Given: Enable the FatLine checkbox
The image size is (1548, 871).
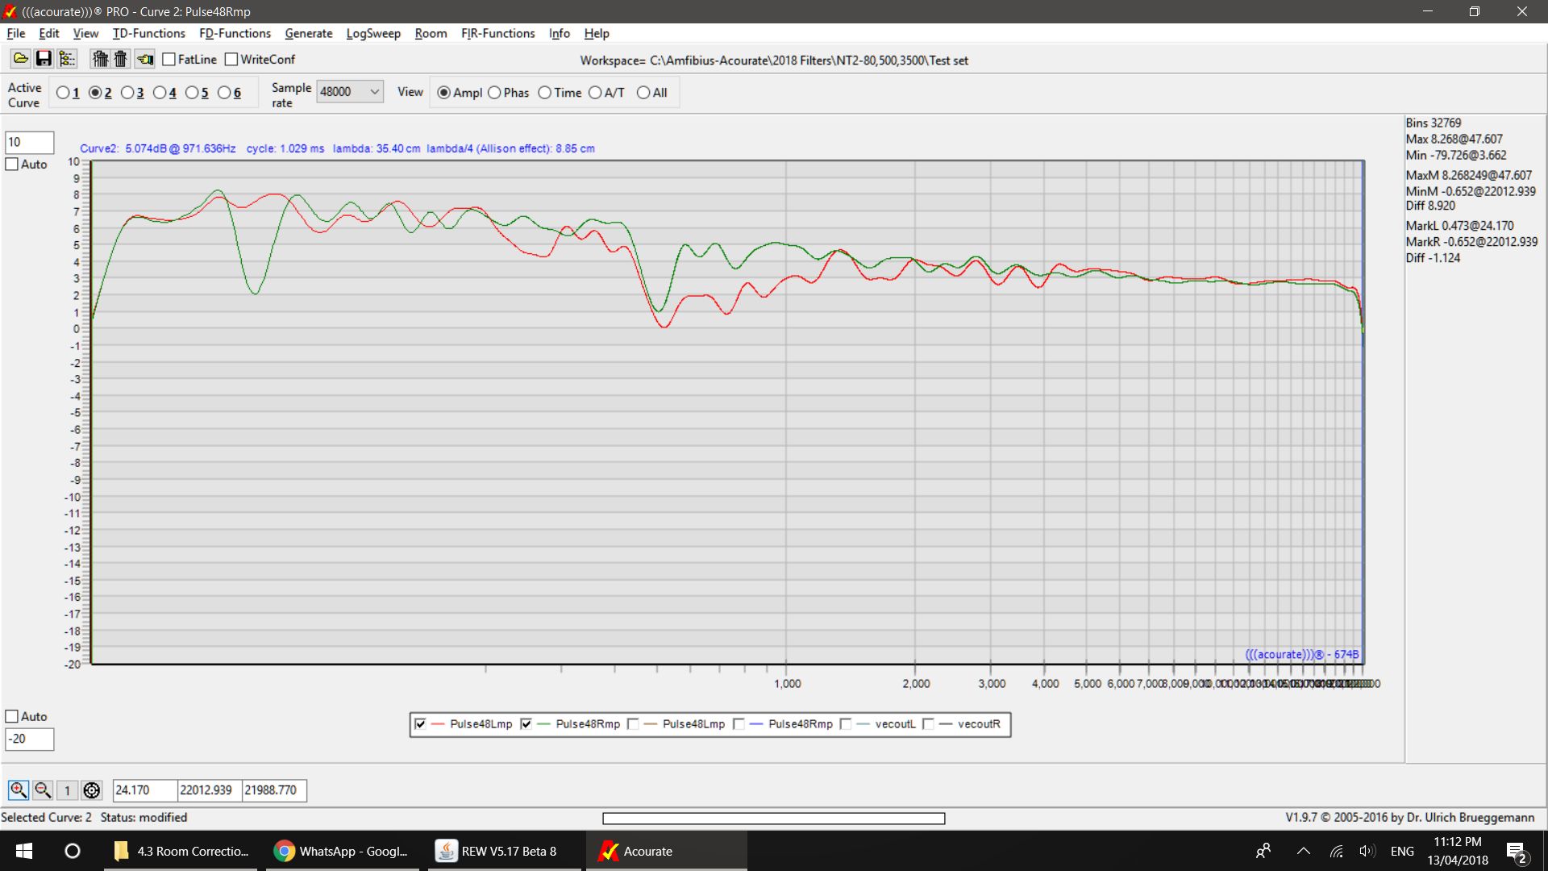Looking at the screenshot, I should coord(169,60).
